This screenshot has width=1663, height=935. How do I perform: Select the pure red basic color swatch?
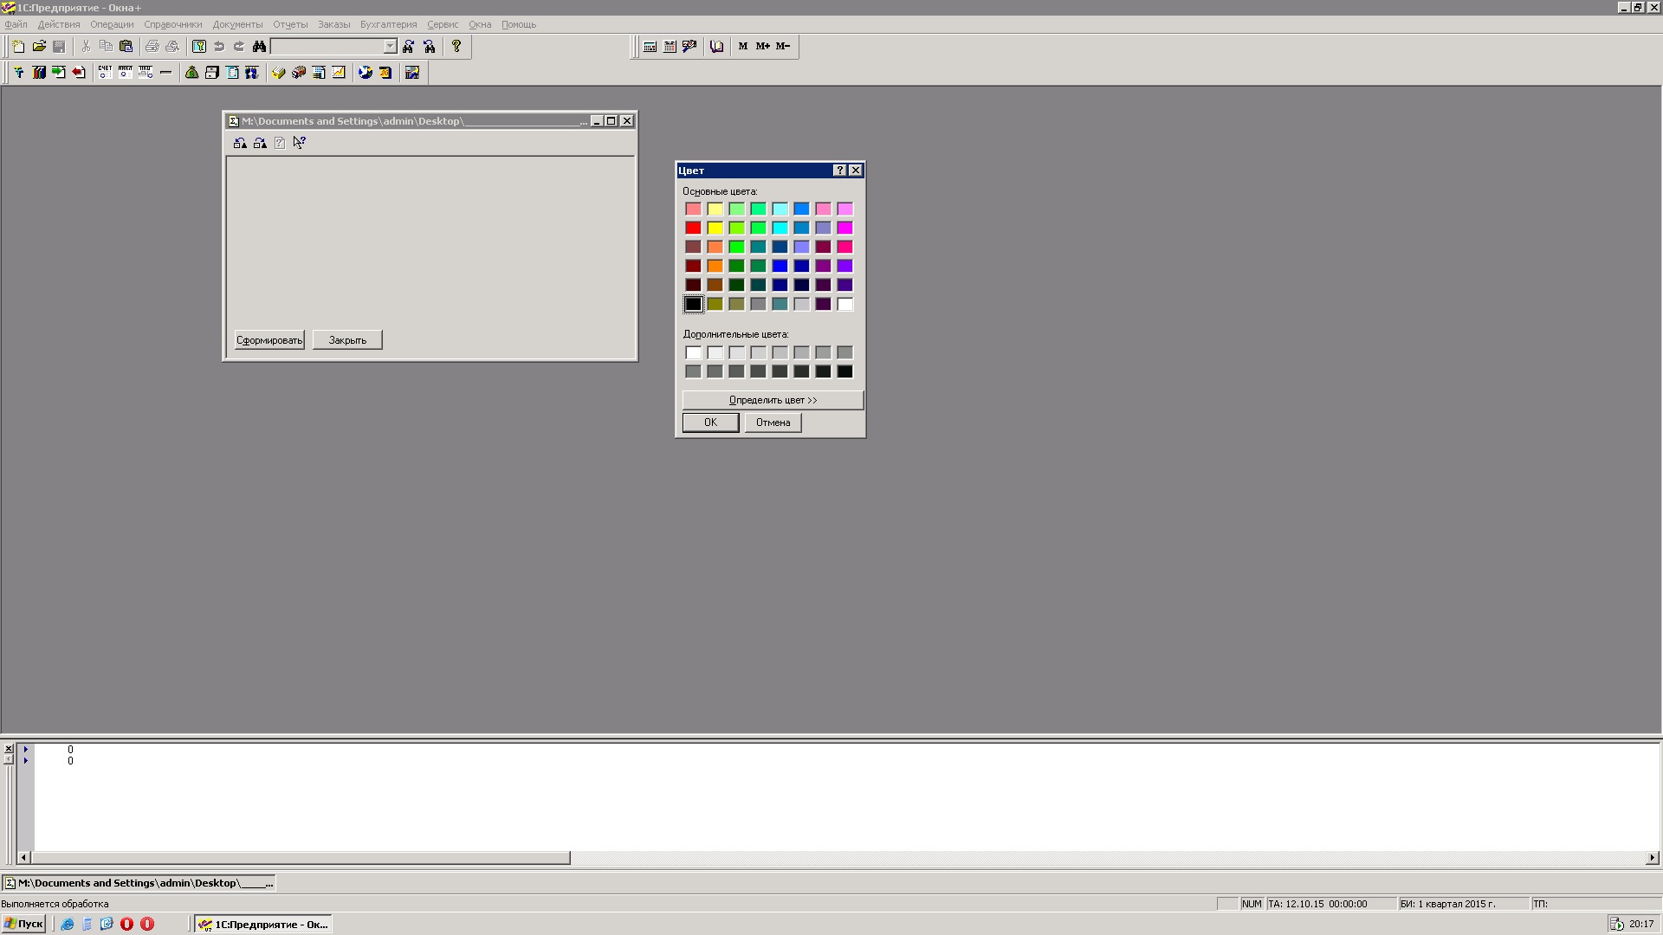tap(693, 228)
